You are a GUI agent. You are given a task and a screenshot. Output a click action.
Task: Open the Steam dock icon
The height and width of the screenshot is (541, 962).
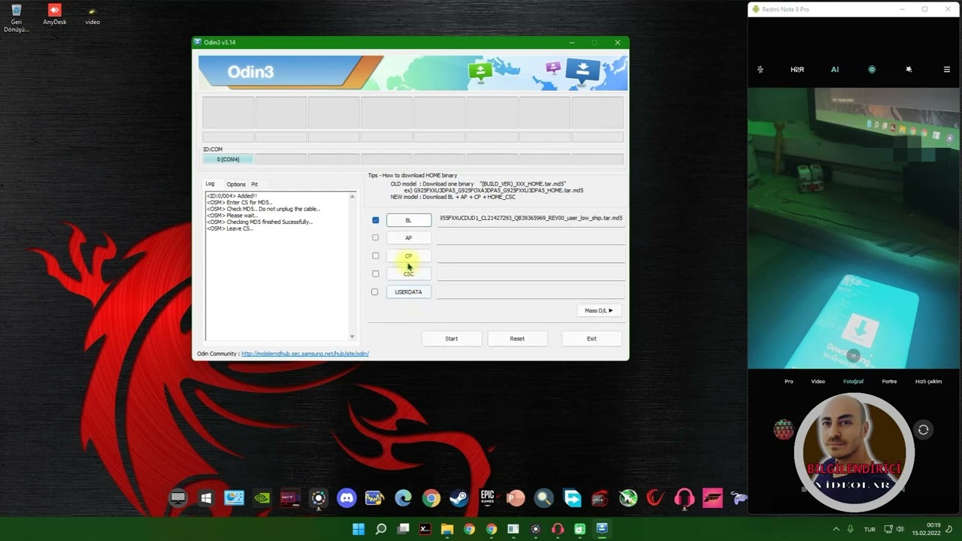pos(458,497)
